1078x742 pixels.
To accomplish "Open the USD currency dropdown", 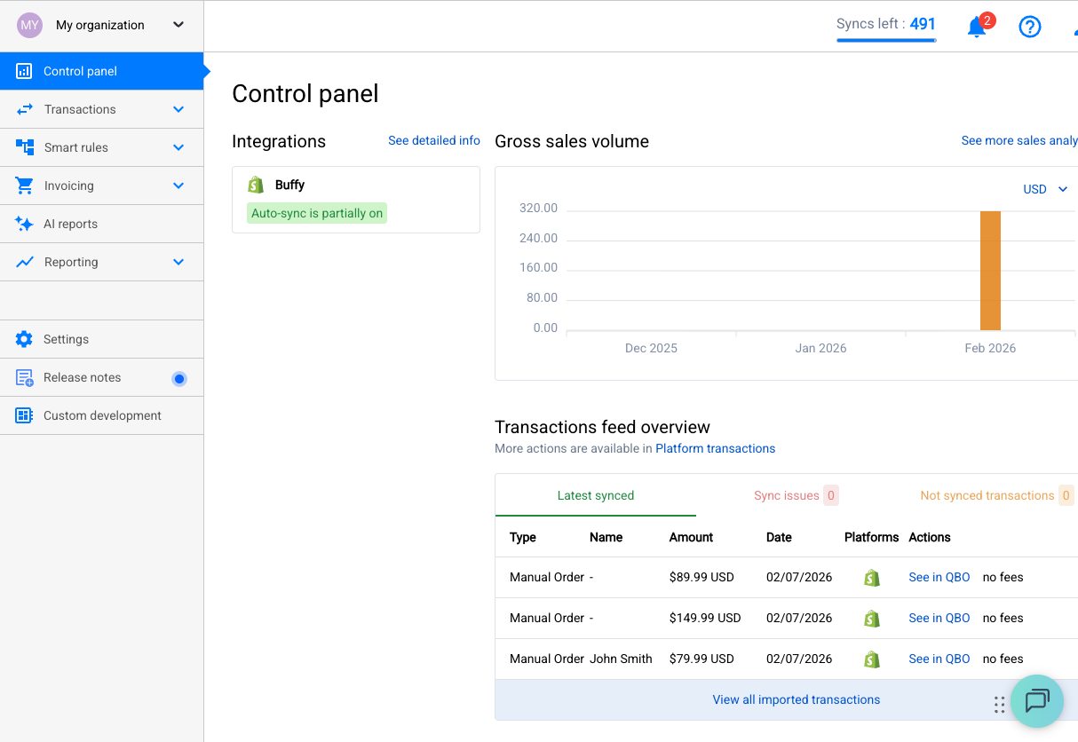I will (x=1044, y=189).
